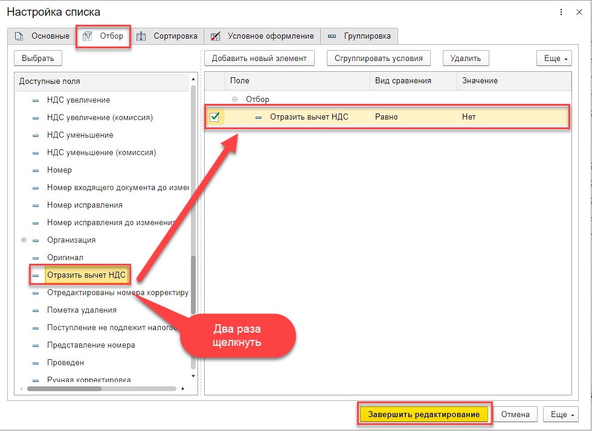Switch to the Сортировка tab

(167, 36)
